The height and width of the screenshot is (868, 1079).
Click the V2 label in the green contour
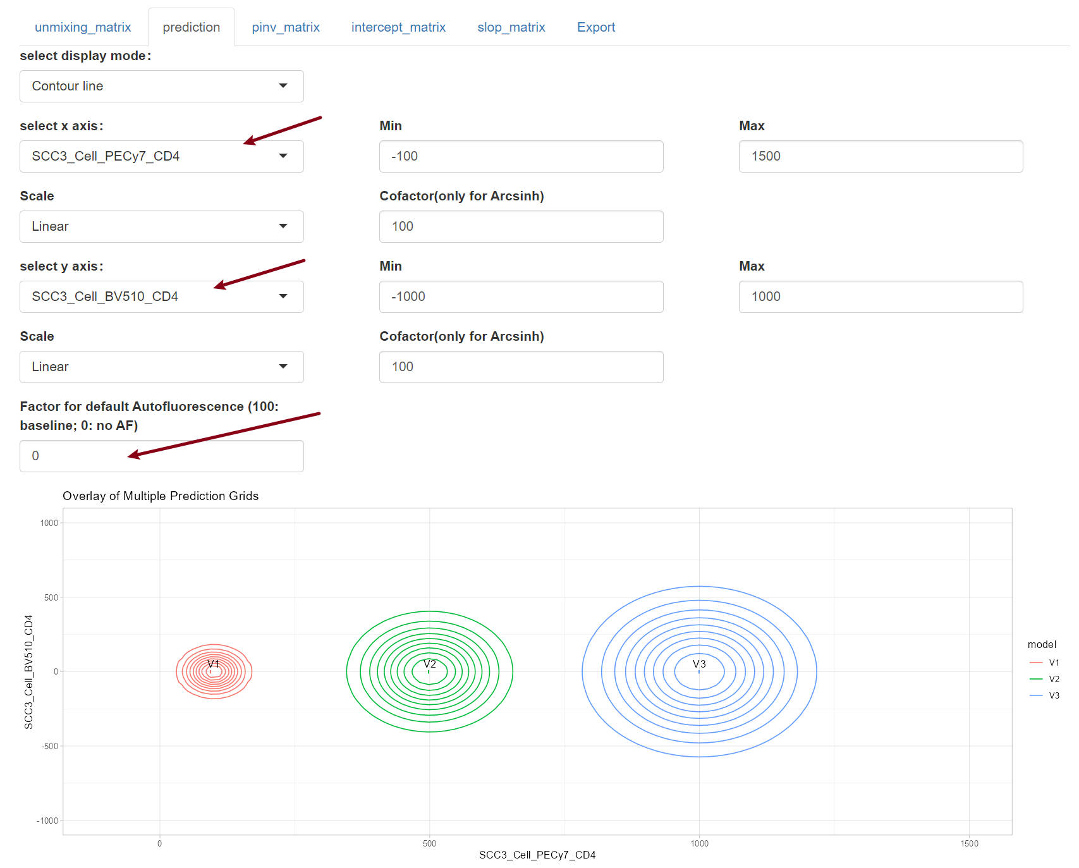[429, 664]
